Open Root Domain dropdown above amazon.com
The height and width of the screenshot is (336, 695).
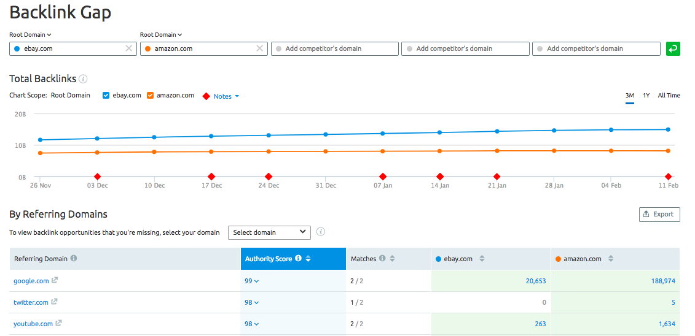pyautogui.click(x=161, y=34)
